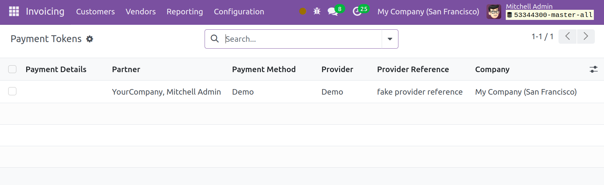This screenshot has width=604, height=185.
Task: Open the activities clock icon
Action: click(357, 11)
